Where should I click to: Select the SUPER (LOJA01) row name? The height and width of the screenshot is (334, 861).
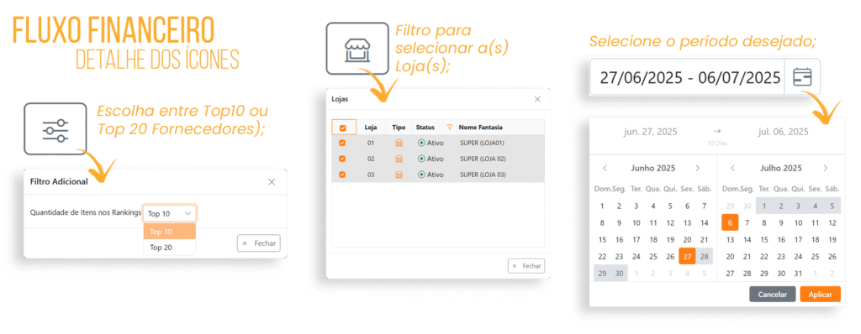point(482,144)
